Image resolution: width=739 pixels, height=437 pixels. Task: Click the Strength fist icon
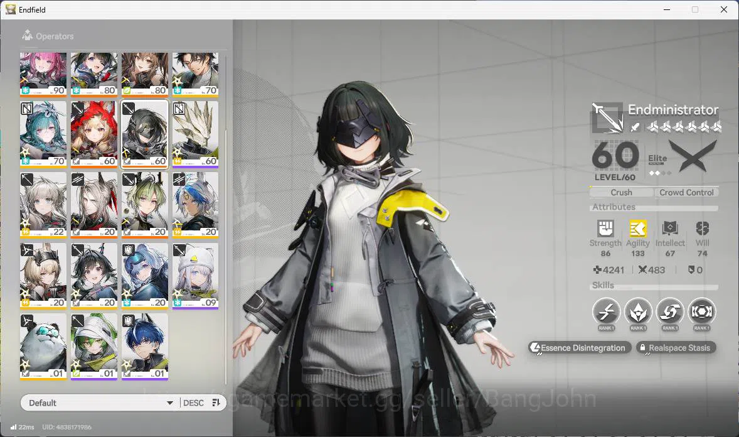pyautogui.click(x=605, y=229)
